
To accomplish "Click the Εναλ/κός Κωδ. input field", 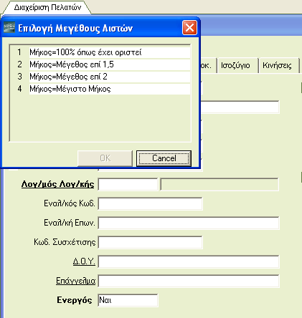I will [x=150, y=204].
